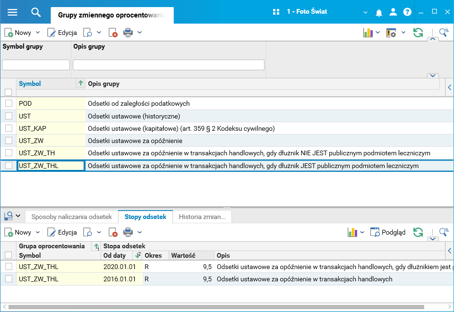Select the UST_KAP symbol cell
The width and height of the screenshot is (454, 312).
(51, 128)
